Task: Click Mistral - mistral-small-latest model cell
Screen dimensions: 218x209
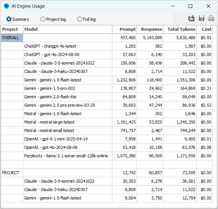Action: point(68,130)
